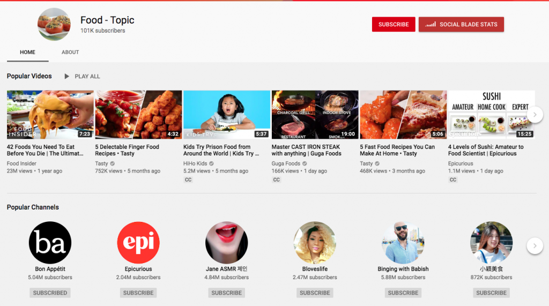Open the Binging with Babish channel name
Screen dimensions: 549x306
(403, 269)
